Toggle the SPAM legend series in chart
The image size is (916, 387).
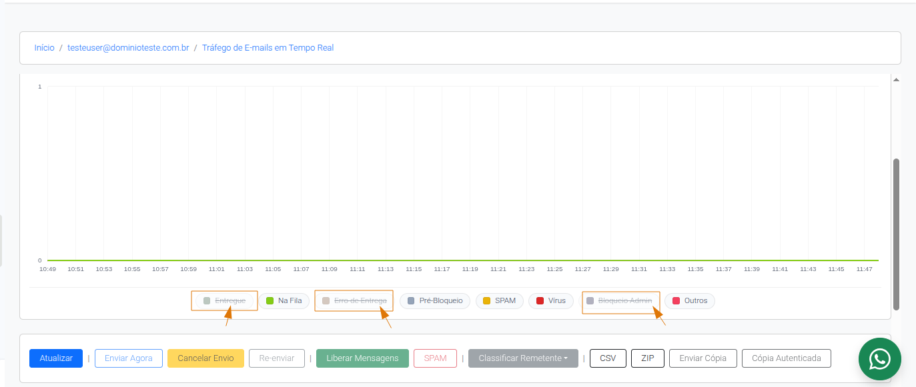click(500, 300)
